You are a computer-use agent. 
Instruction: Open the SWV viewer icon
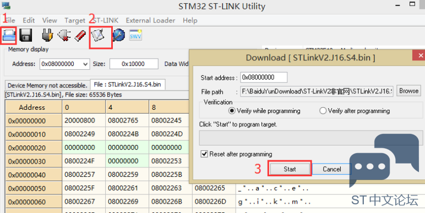[x=135, y=35]
